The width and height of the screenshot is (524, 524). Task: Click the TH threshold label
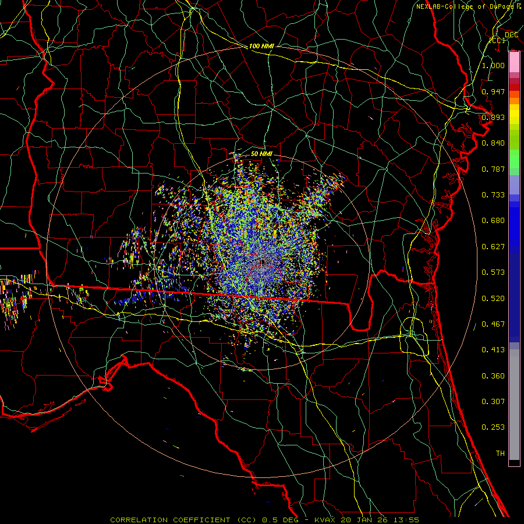(500, 454)
